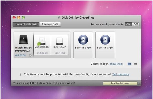153x99 pixels.
Task: Switch to list view
Action: (x=135, y=64)
